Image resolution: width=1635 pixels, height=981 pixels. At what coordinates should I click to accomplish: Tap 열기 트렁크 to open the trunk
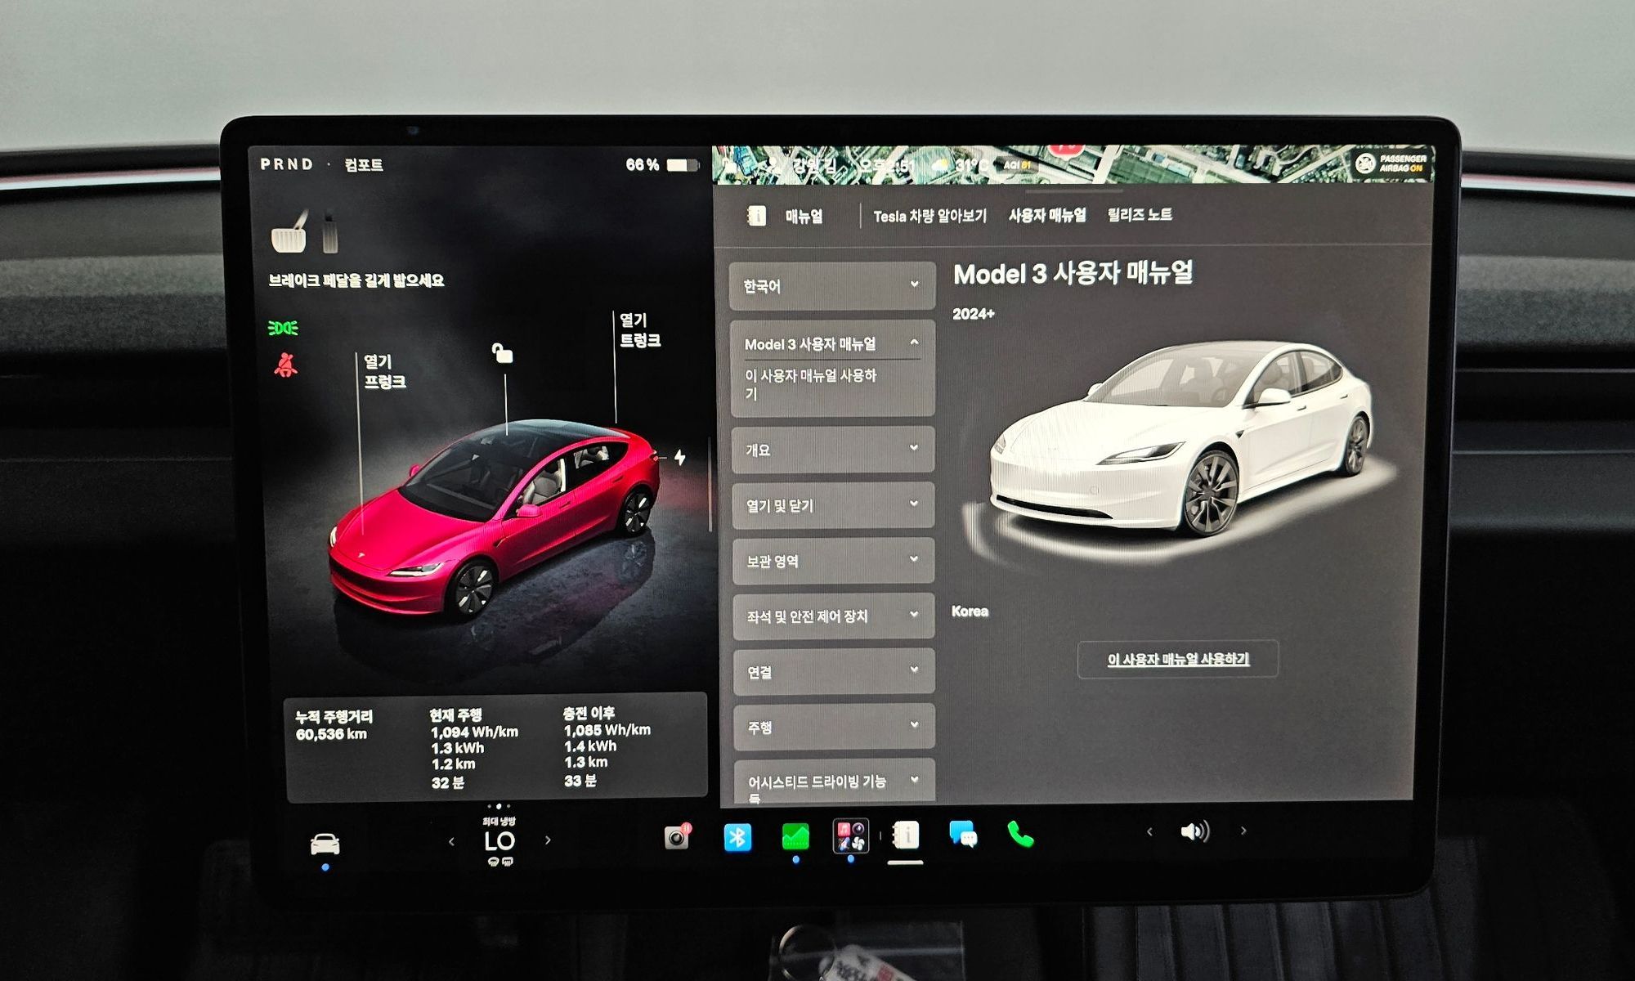pyautogui.click(x=639, y=330)
